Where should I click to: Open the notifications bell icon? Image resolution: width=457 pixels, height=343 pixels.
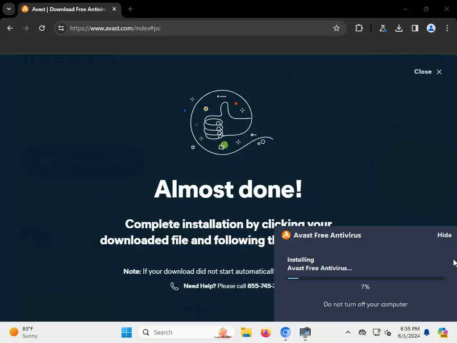427,332
